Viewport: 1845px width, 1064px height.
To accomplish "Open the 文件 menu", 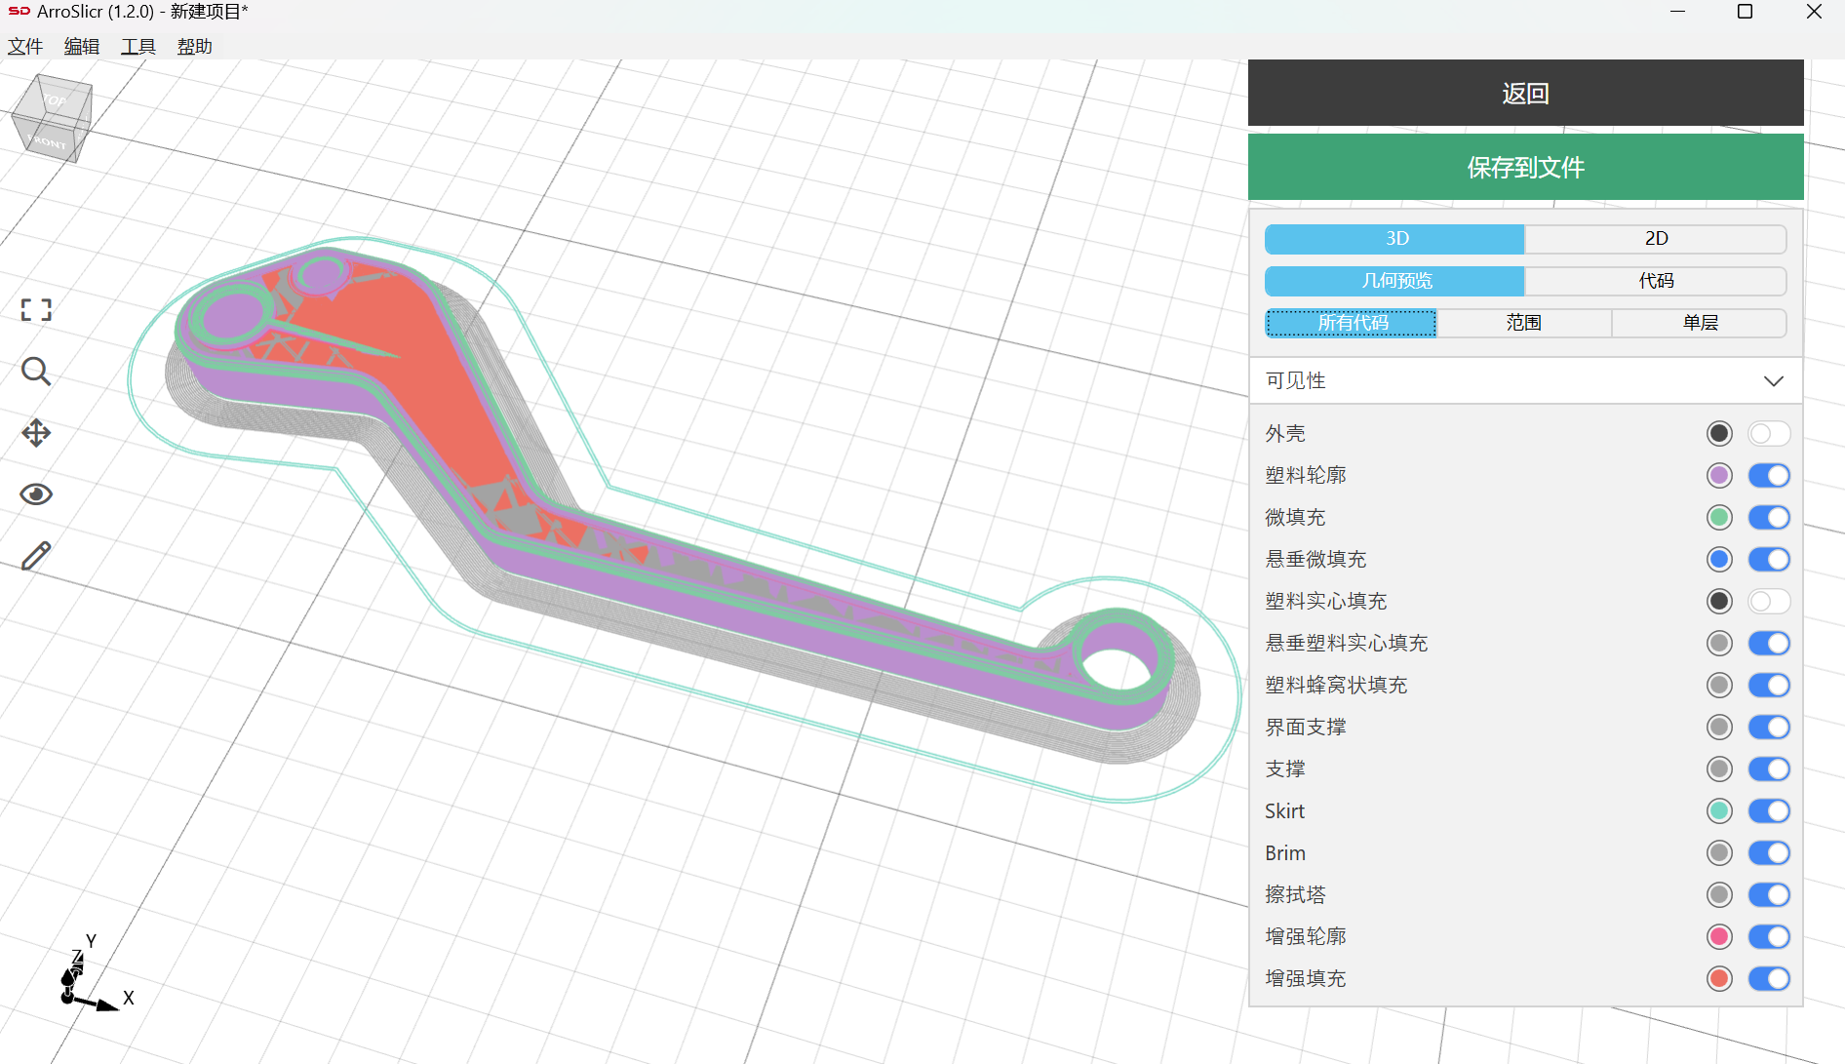I will [x=25, y=47].
